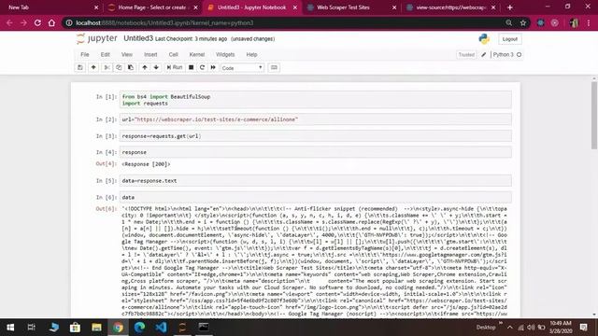Click the cell with requests.get(url)
Viewport: 598px width, 336px height.
(316, 135)
